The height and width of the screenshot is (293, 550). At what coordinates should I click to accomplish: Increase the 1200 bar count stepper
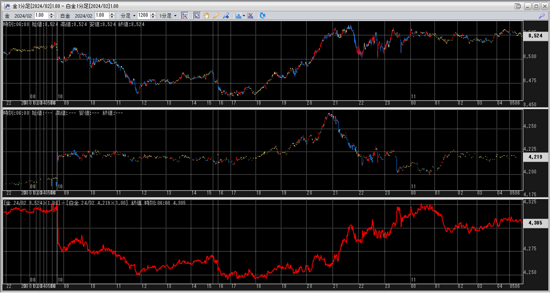[153, 14]
